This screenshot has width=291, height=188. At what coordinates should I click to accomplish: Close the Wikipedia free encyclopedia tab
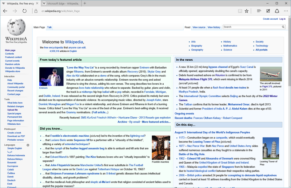tap(37, 3)
